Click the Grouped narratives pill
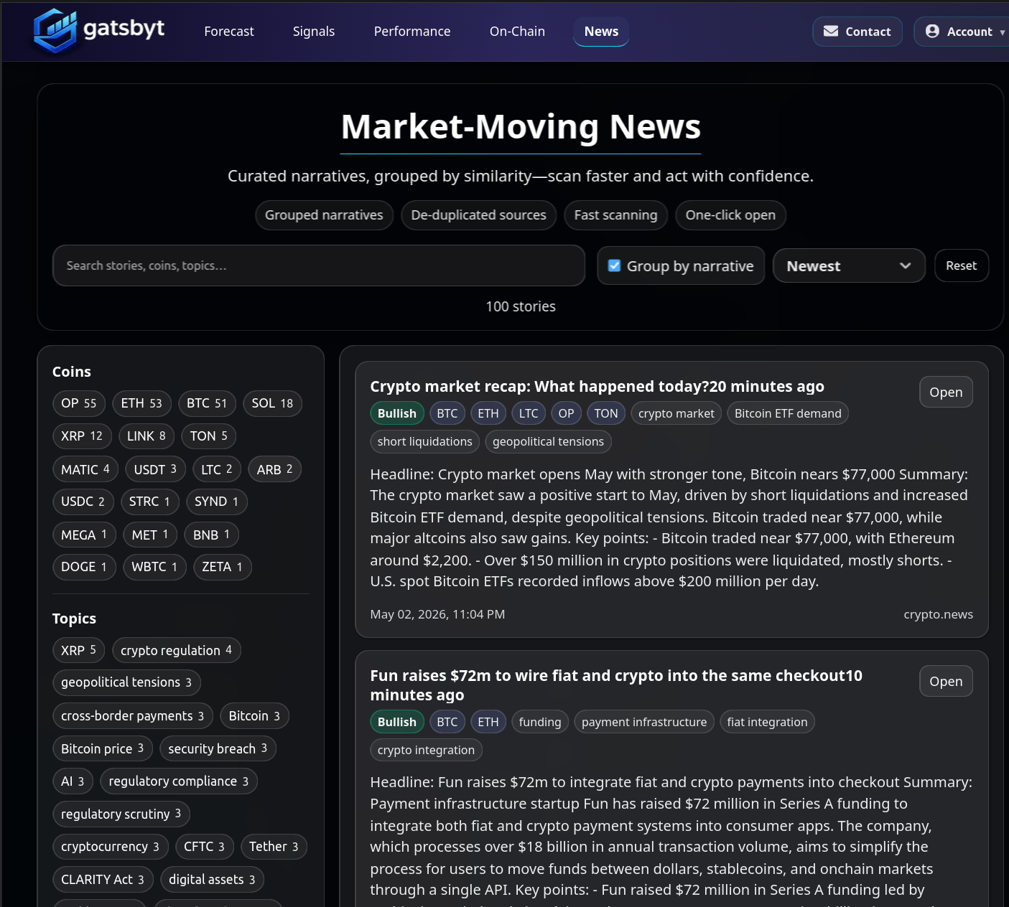Image resolution: width=1009 pixels, height=907 pixels. [x=324, y=215]
